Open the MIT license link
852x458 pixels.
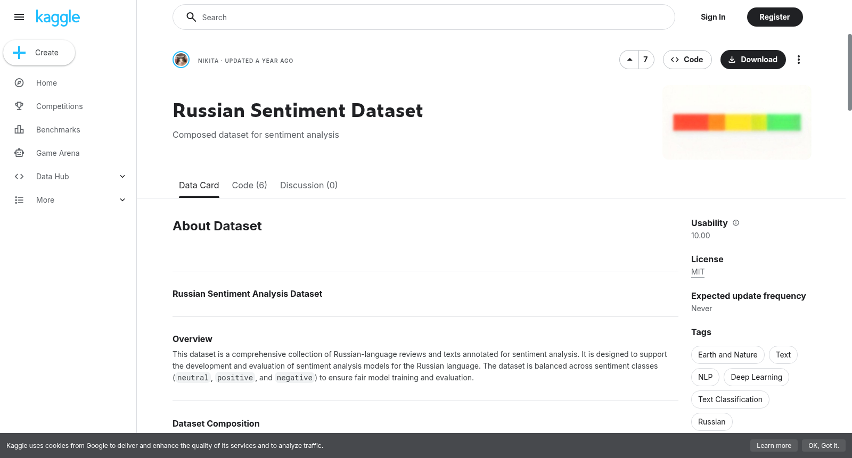tap(698, 272)
